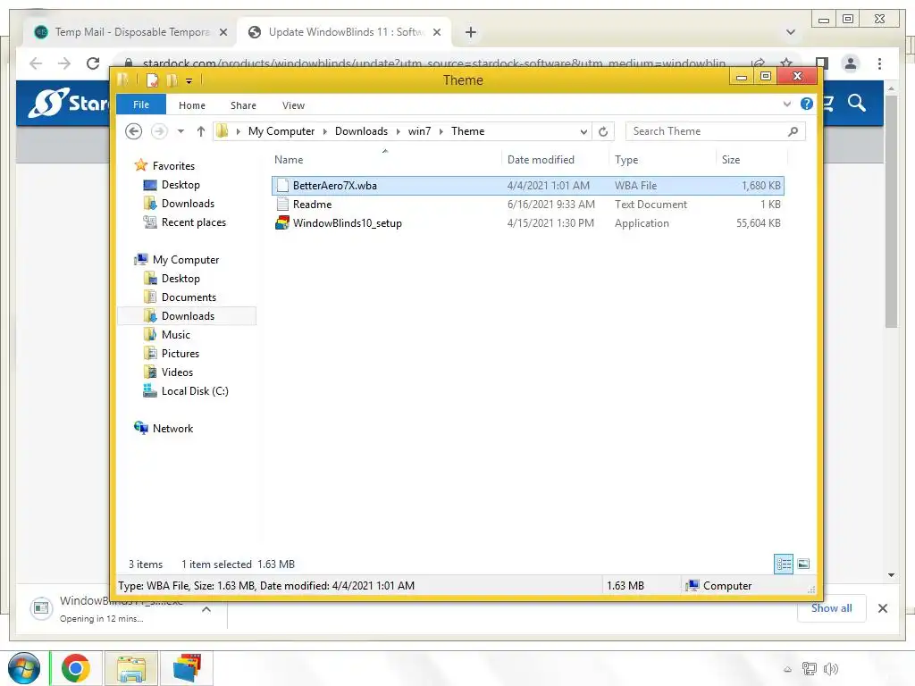Image resolution: width=915 pixels, height=686 pixels.
Task: Open Pictures folder in navigation pane
Action: (x=180, y=354)
